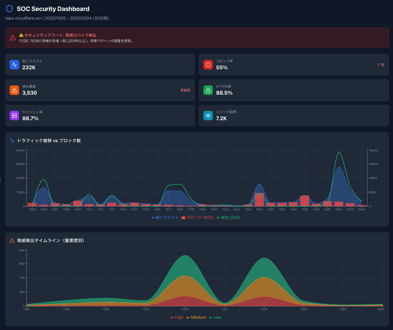Click the purple cache rate server icon

(x=14, y=115)
